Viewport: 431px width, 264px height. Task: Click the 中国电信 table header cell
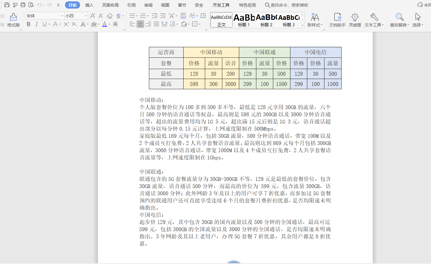pos(316,52)
